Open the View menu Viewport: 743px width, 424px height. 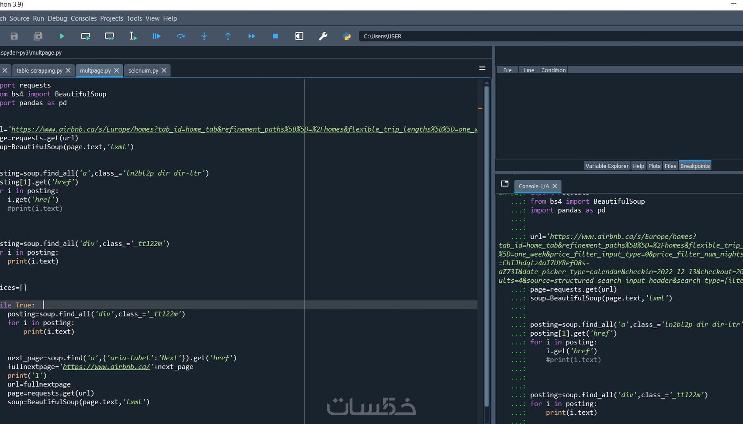[153, 18]
